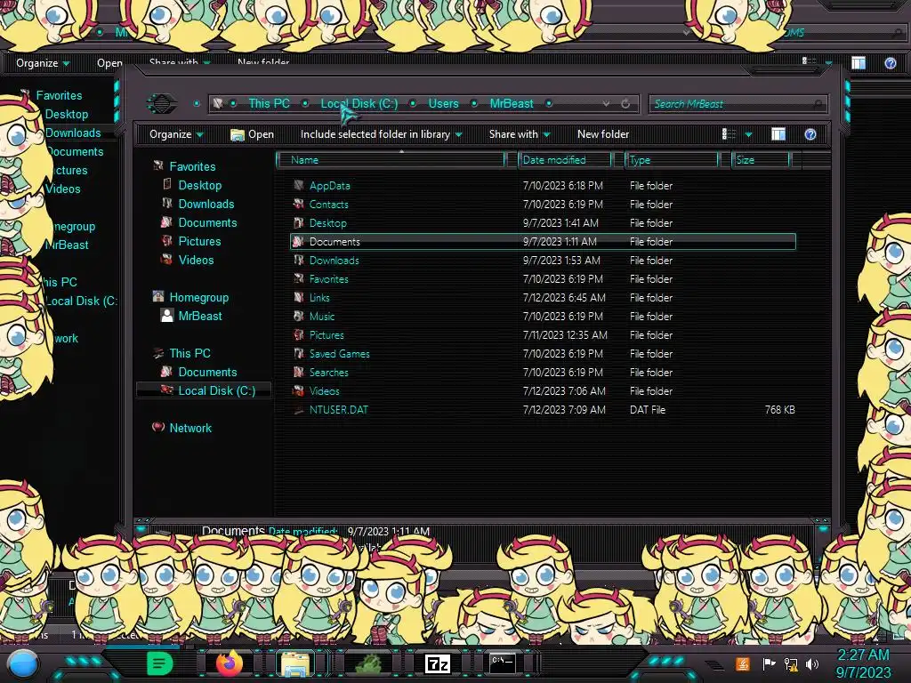Select the Downloads folder icon in file list
Screen dimensions: 911x683
tap(299, 261)
